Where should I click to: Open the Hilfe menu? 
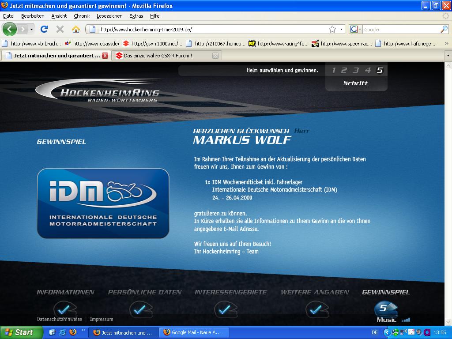[x=155, y=16]
